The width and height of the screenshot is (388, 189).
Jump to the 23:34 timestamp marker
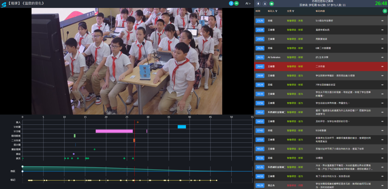click(260, 30)
